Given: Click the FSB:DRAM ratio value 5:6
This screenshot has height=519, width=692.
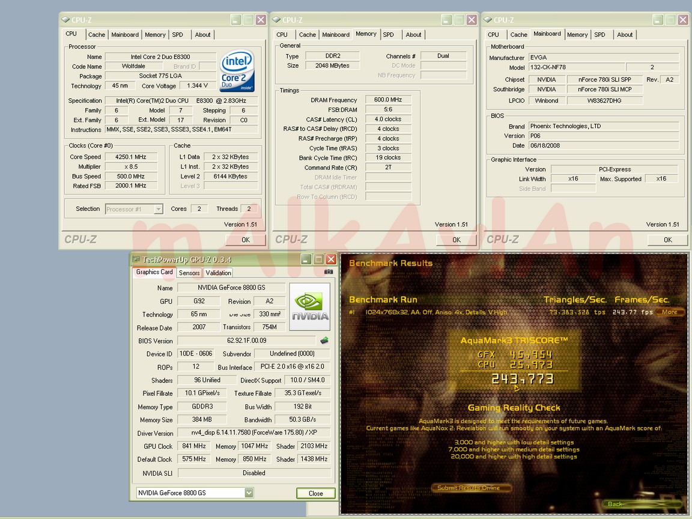Looking at the screenshot, I should pyautogui.click(x=388, y=109).
